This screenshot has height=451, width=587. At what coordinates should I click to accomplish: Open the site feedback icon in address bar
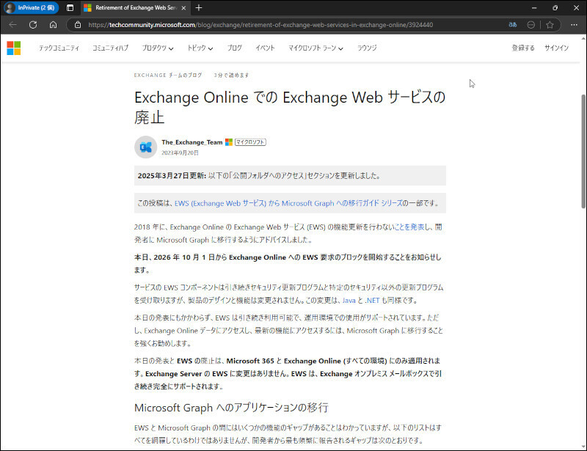click(531, 25)
